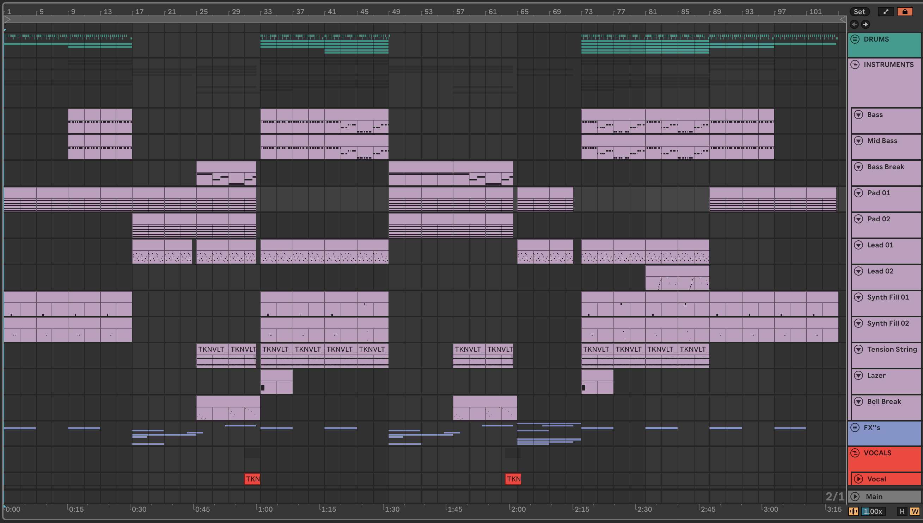The width and height of the screenshot is (923, 523).
Task: Fold the INSTRUMENTS group track
Action: point(855,64)
